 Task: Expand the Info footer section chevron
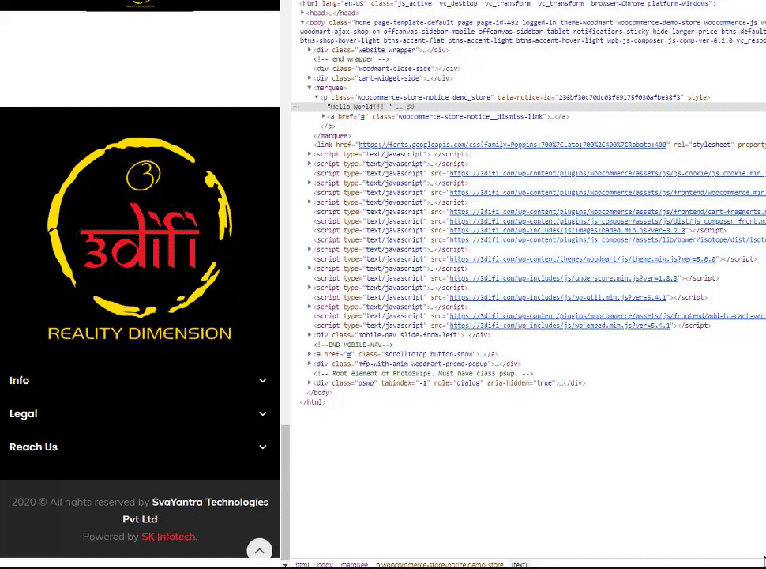tap(263, 380)
